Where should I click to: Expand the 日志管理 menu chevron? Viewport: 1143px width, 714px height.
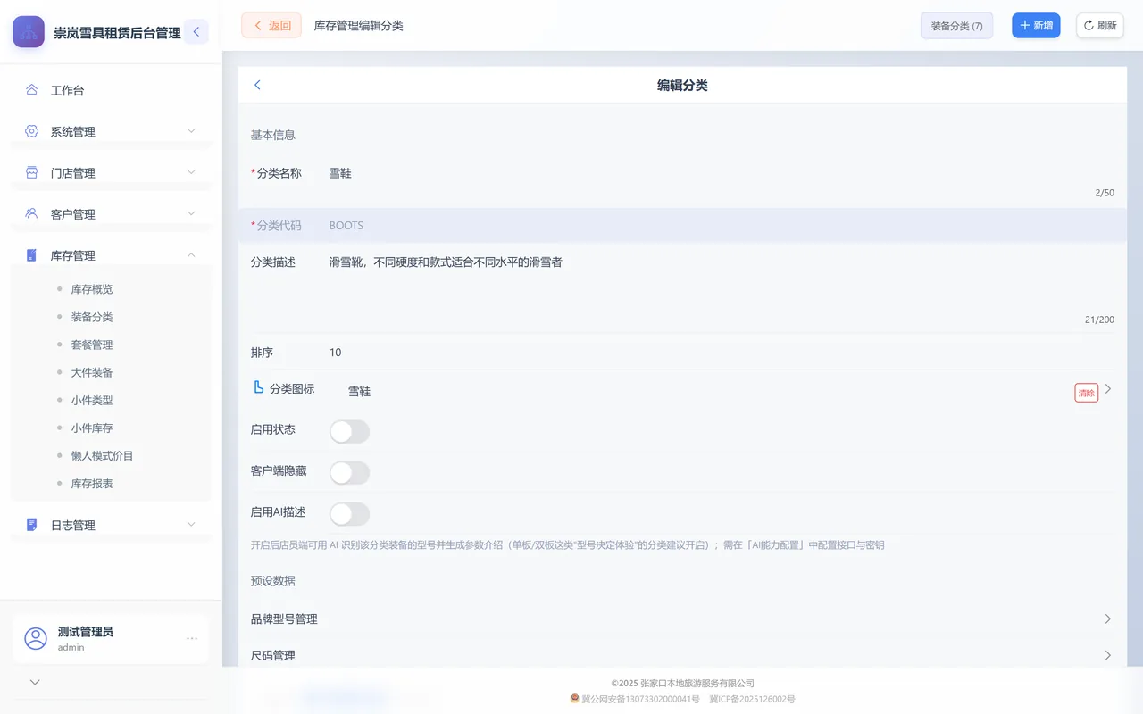click(191, 524)
